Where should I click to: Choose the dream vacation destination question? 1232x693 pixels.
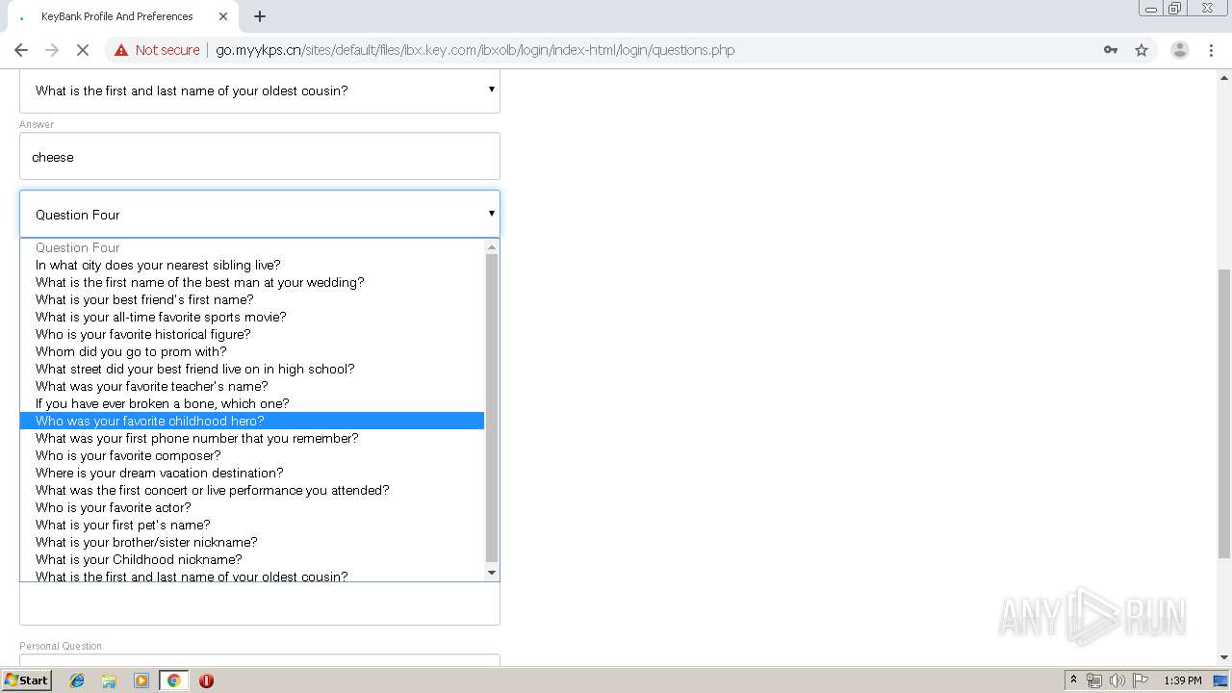pos(252,473)
